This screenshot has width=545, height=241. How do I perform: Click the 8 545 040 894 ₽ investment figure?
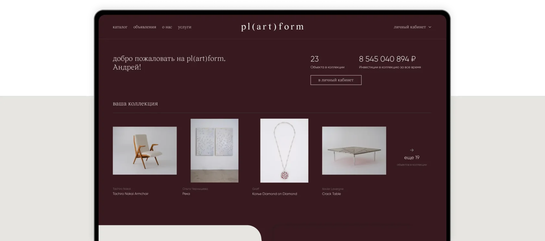[x=387, y=59]
